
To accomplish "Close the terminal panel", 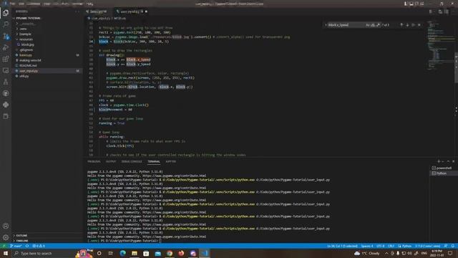I will pos(453,161).
